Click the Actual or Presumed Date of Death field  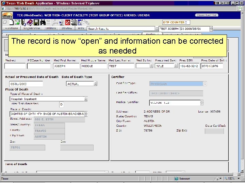(26, 84)
